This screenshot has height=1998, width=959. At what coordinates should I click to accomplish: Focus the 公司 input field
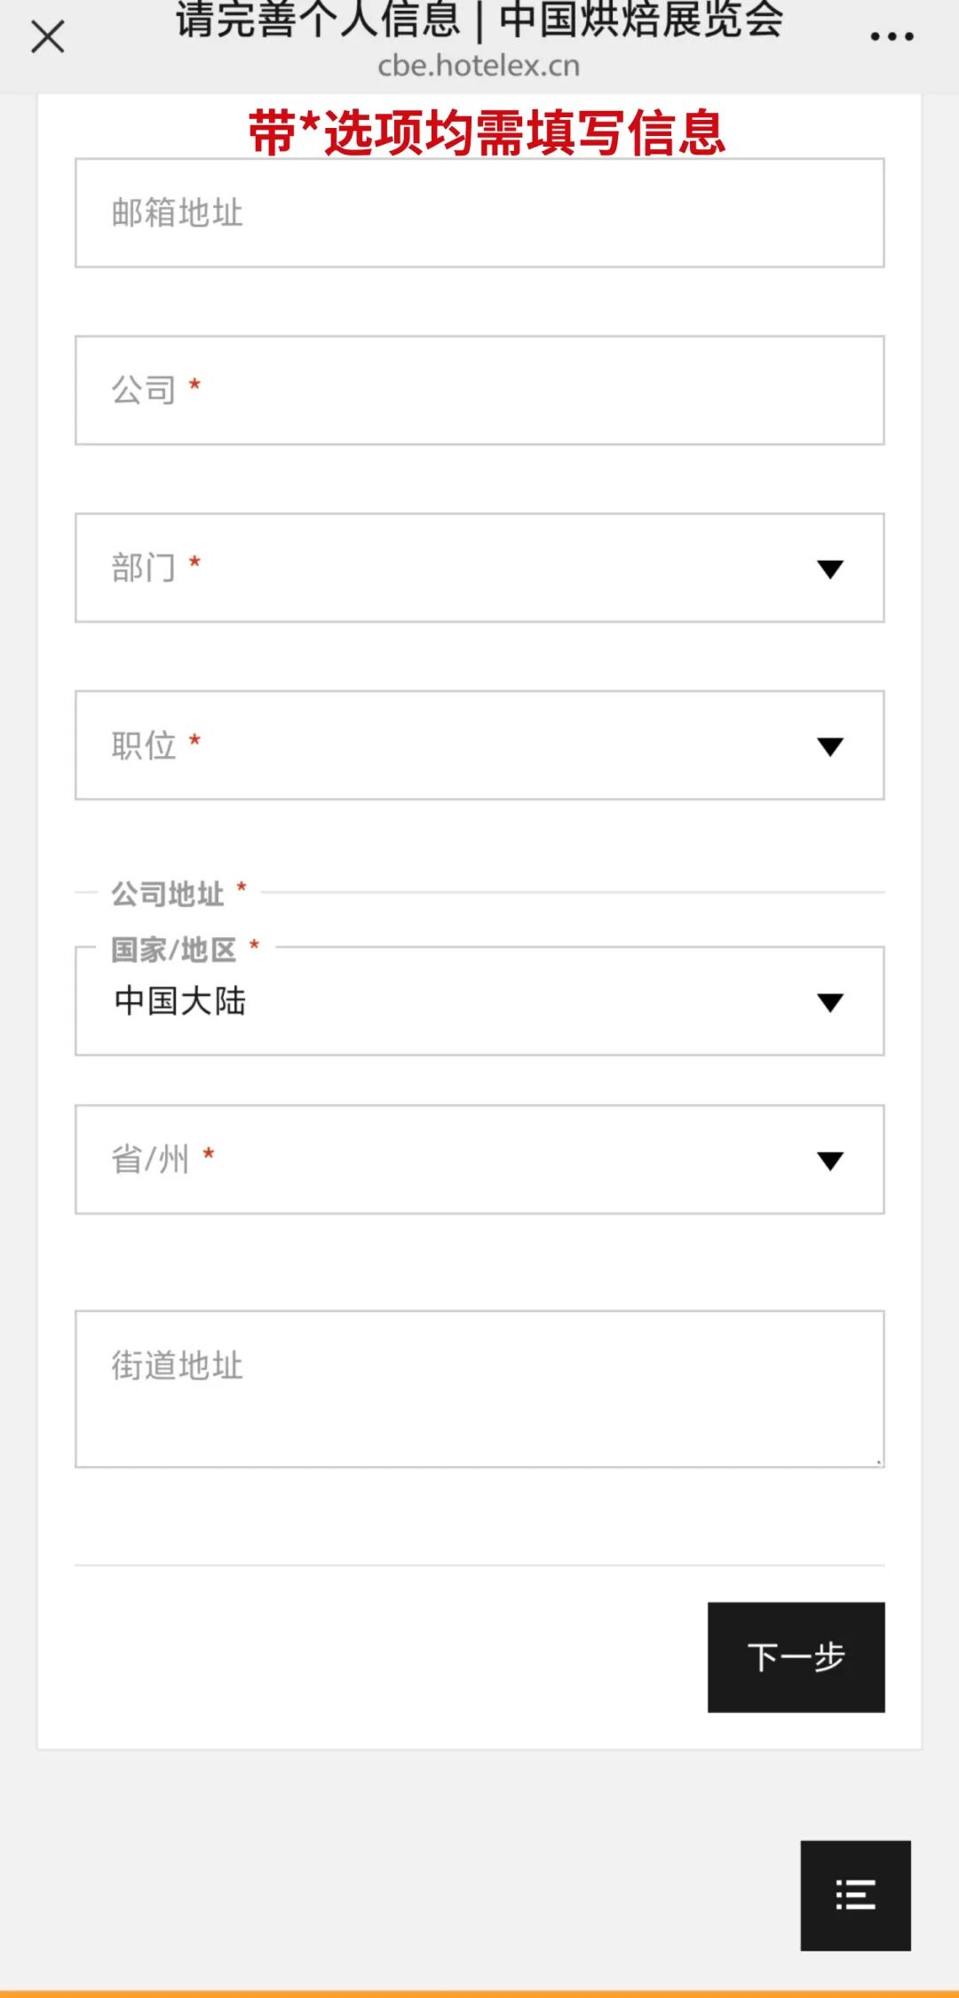pos(479,391)
